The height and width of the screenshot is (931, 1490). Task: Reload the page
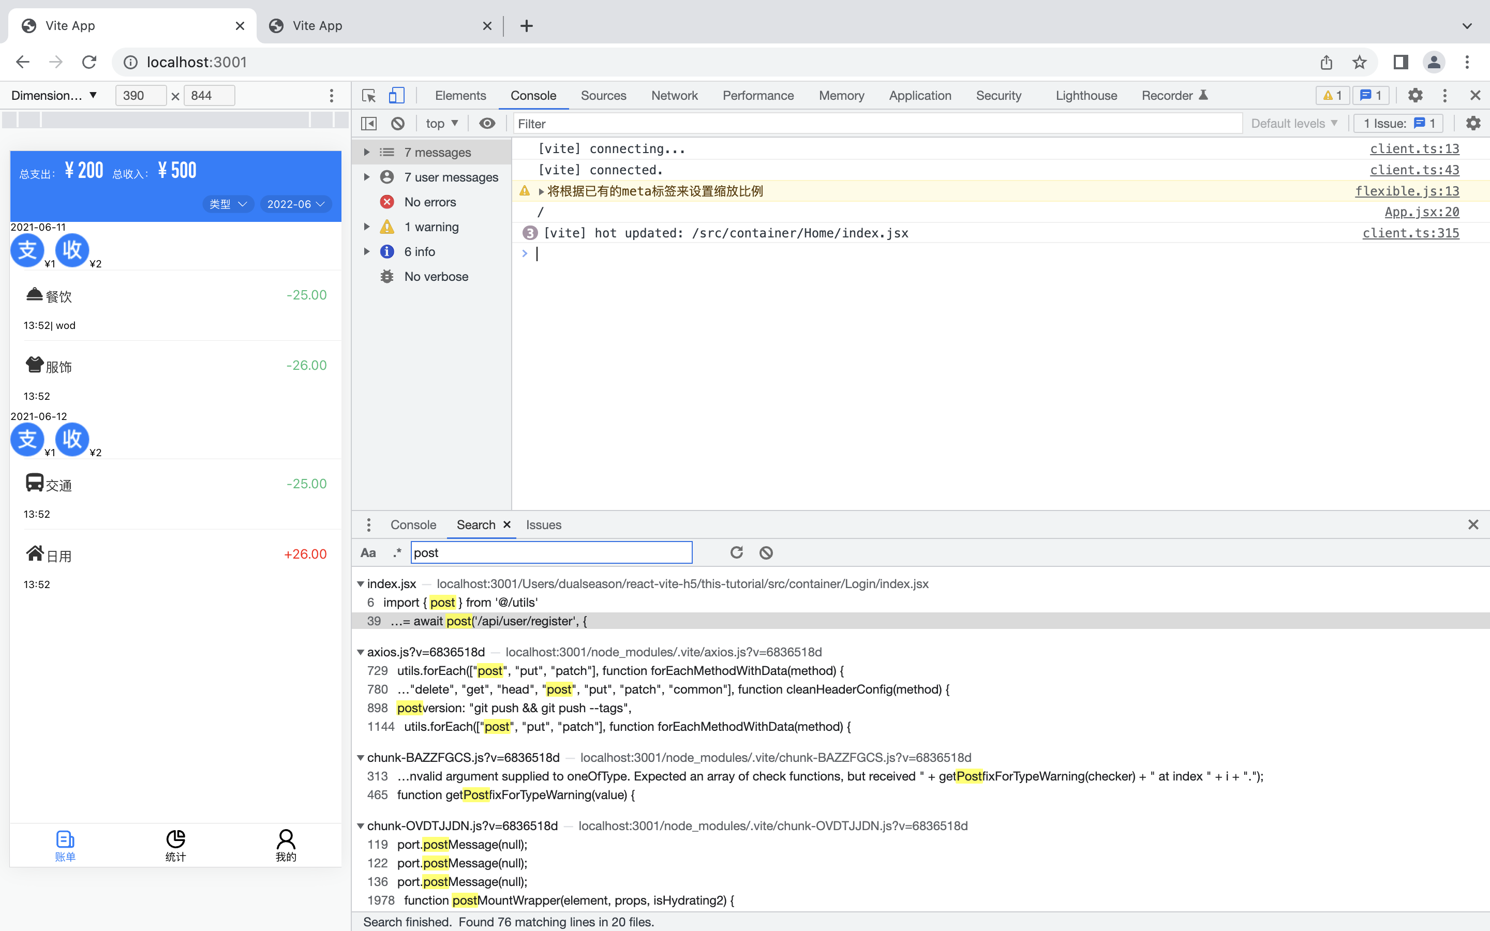coord(90,62)
